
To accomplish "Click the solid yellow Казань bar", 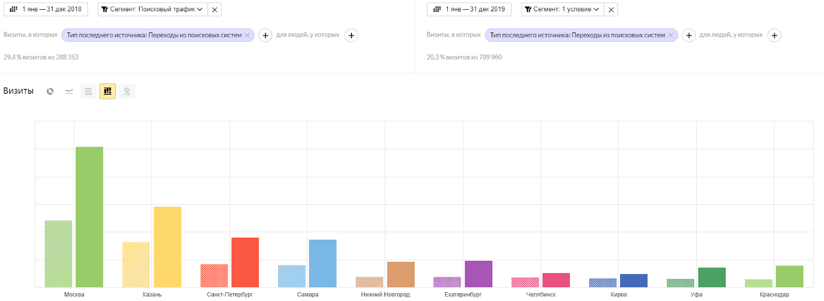I will coord(167,246).
